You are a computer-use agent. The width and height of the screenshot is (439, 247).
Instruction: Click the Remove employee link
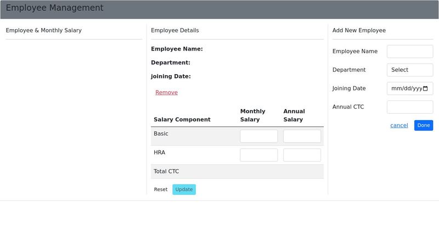tap(166, 92)
